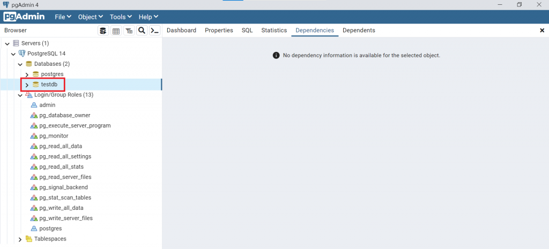Image resolution: width=549 pixels, height=249 pixels.
Task: Select the testdb database label
Action: click(49, 85)
